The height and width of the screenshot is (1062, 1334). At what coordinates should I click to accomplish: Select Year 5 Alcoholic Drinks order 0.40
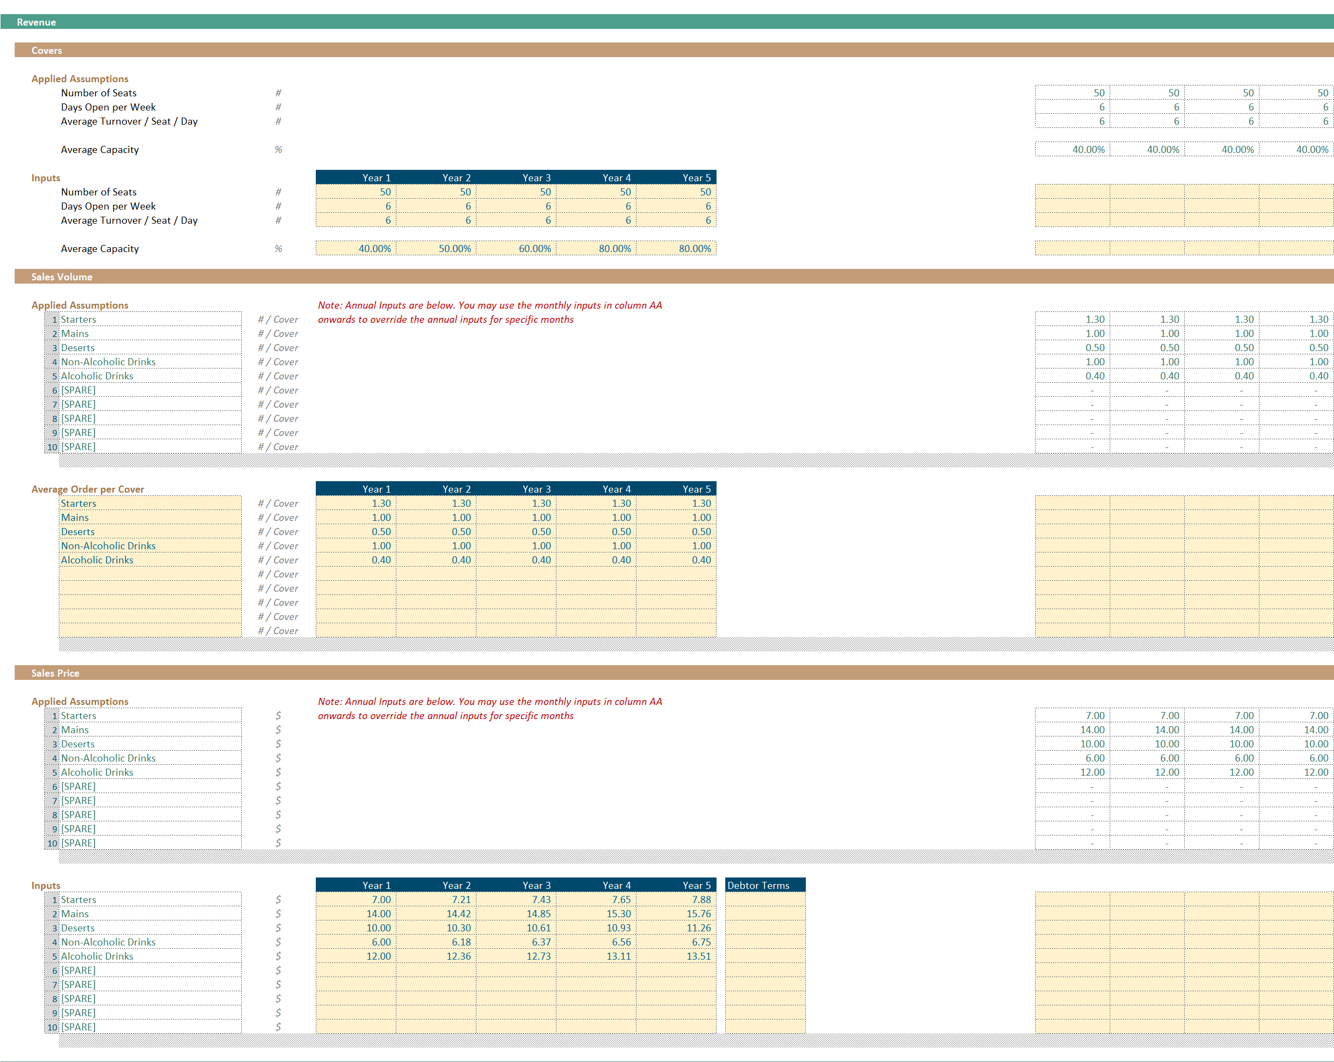pyautogui.click(x=676, y=560)
